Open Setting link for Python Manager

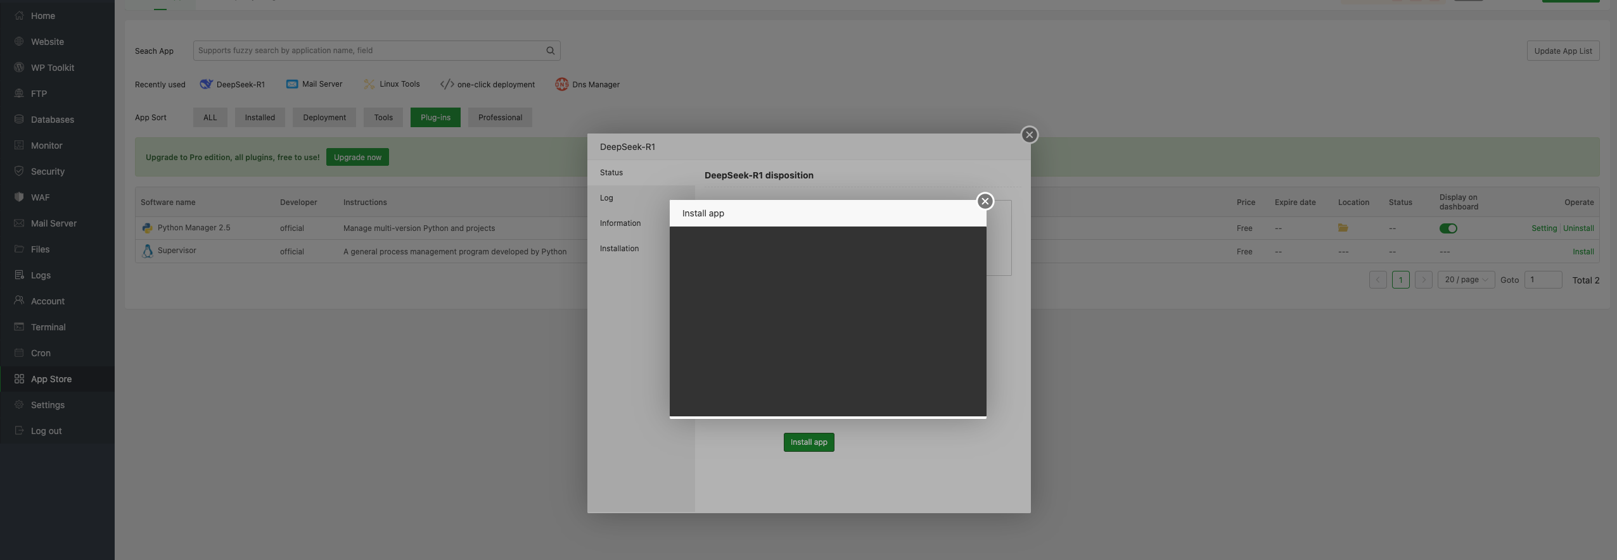1544,228
